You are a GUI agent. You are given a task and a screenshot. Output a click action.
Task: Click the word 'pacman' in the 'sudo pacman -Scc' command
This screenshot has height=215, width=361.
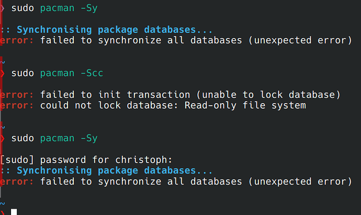58,74
